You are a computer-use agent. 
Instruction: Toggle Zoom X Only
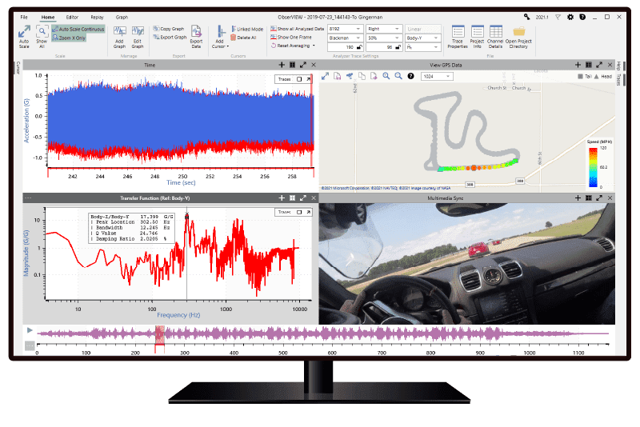click(x=69, y=38)
